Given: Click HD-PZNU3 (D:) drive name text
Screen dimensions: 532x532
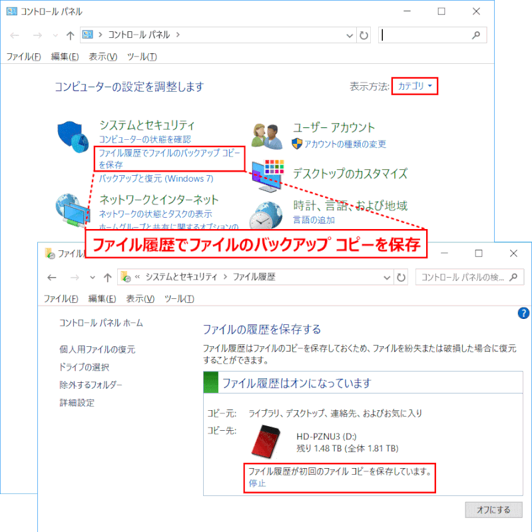Looking at the screenshot, I should 326,436.
